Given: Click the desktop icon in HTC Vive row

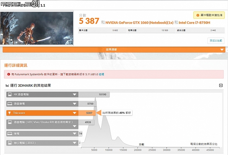Looking at the screenshot, I should click(x=10, y=122).
